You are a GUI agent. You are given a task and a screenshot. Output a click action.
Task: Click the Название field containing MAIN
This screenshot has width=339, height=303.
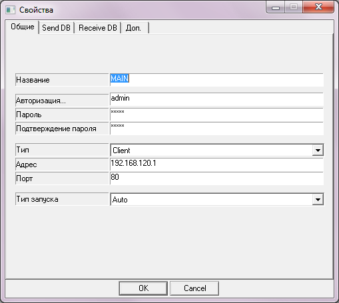[216, 79]
